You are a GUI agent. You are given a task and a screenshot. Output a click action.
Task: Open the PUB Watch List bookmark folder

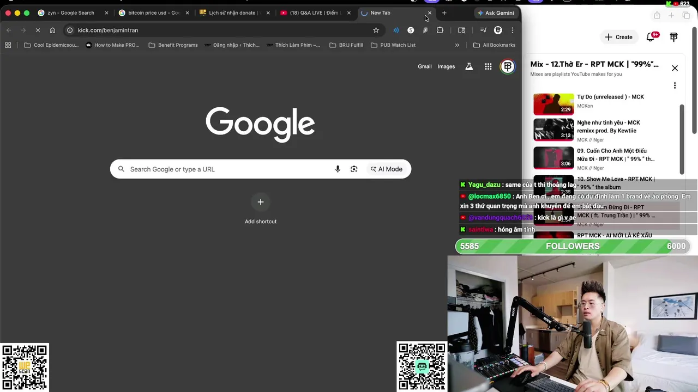pos(393,45)
